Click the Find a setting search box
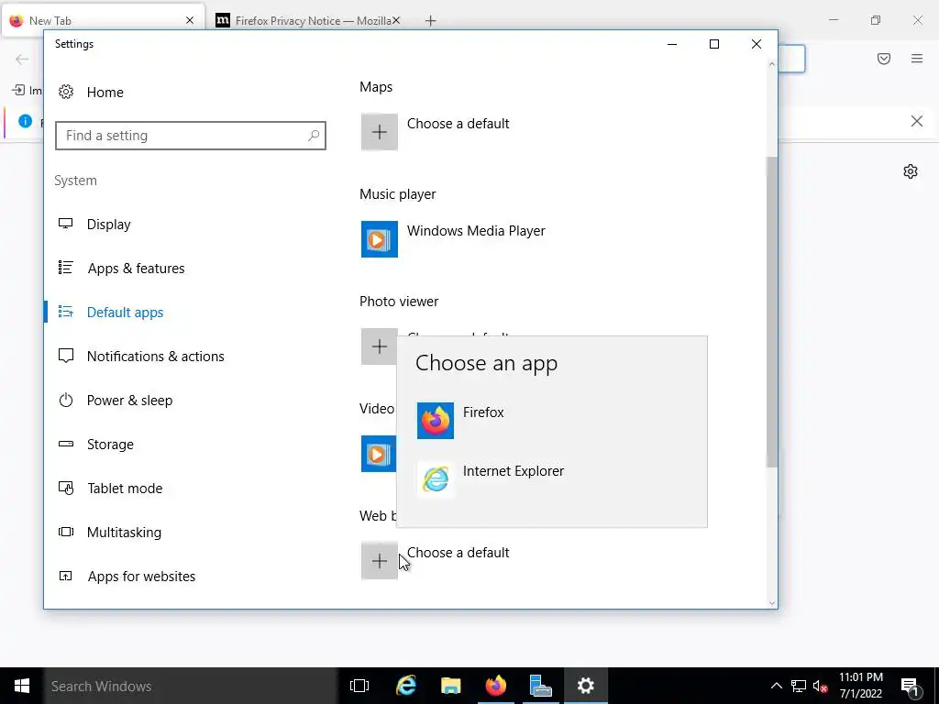 [x=191, y=136]
